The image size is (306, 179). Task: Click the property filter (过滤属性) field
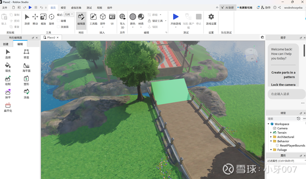pyautogui.click(x=286, y=161)
